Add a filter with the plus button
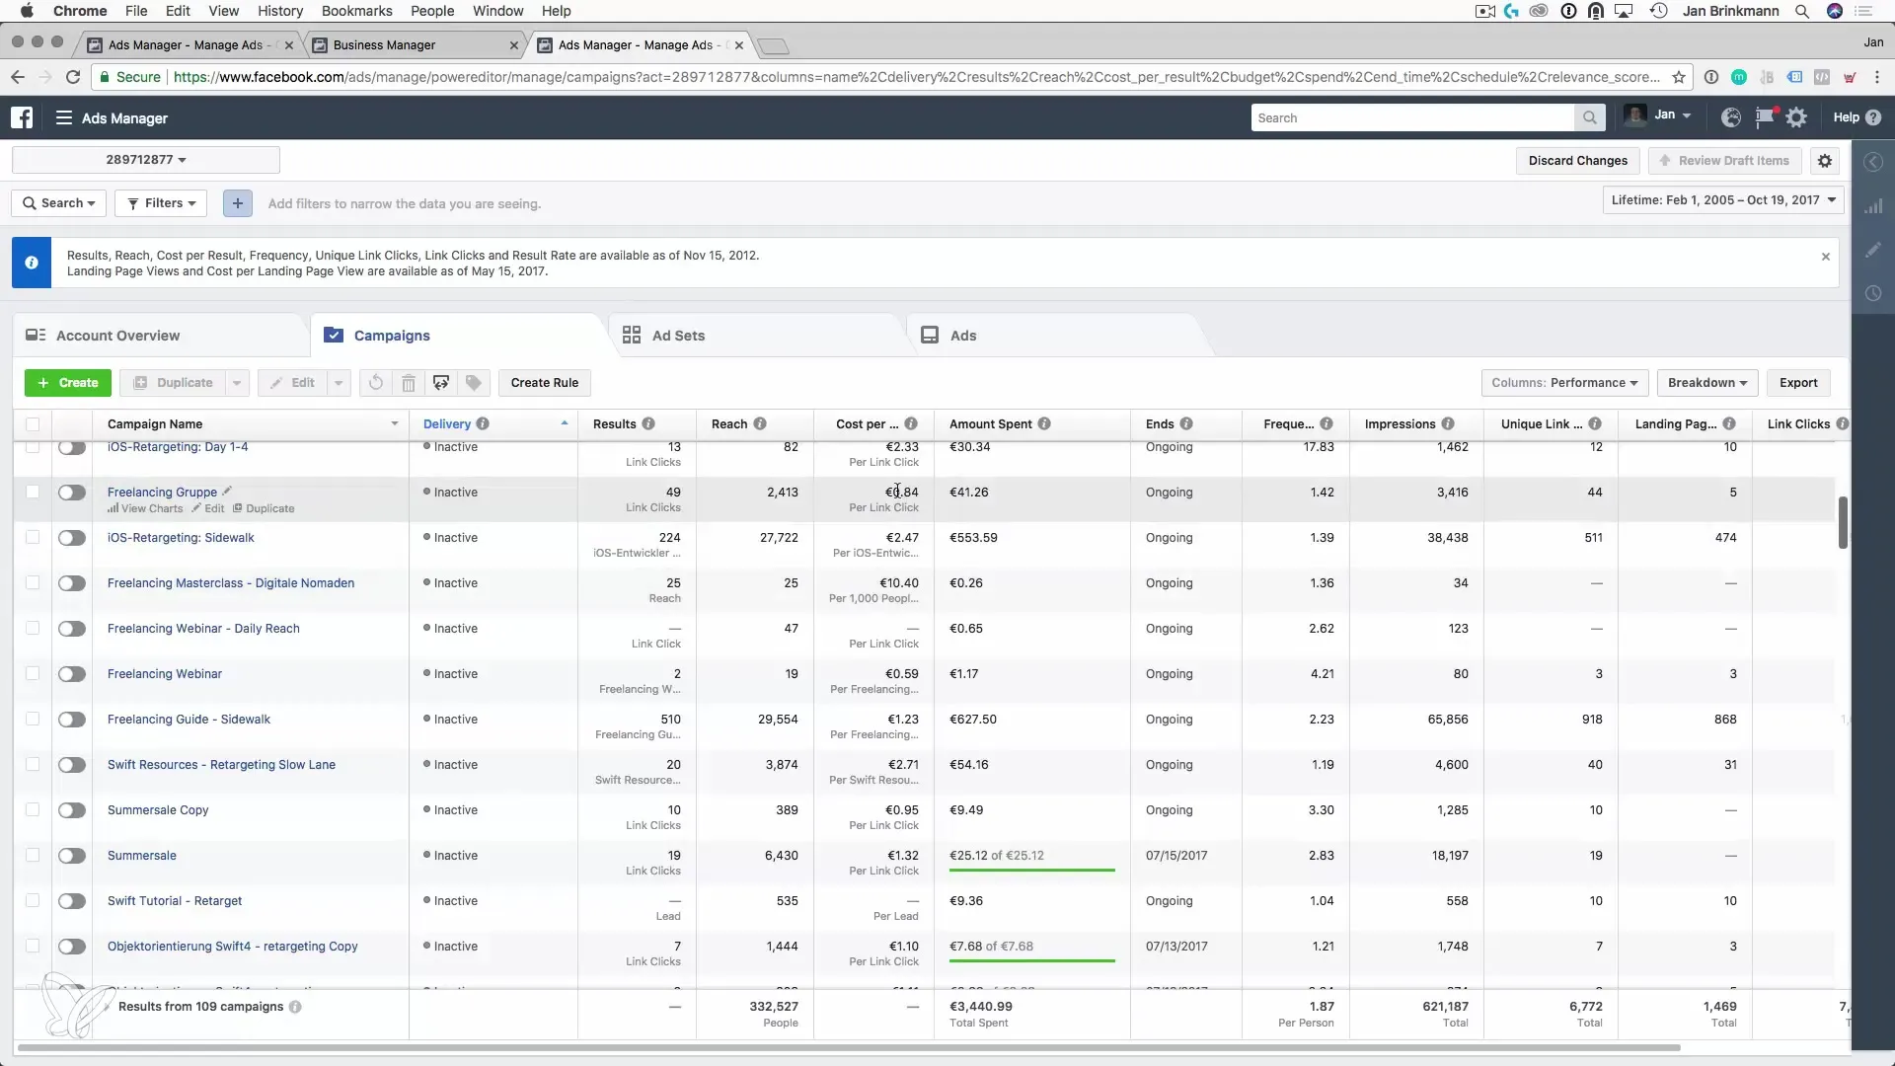1895x1066 pixels. (x=237, y=203)
